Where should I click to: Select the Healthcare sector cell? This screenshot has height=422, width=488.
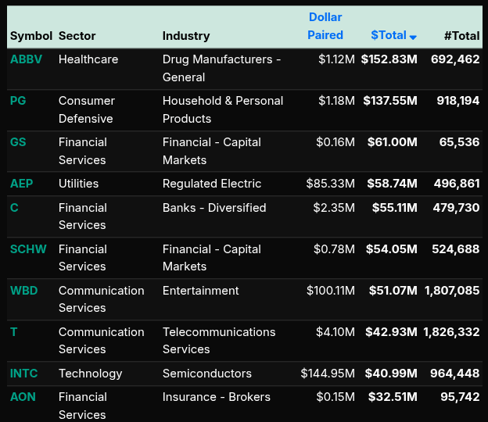coord(88,59)
